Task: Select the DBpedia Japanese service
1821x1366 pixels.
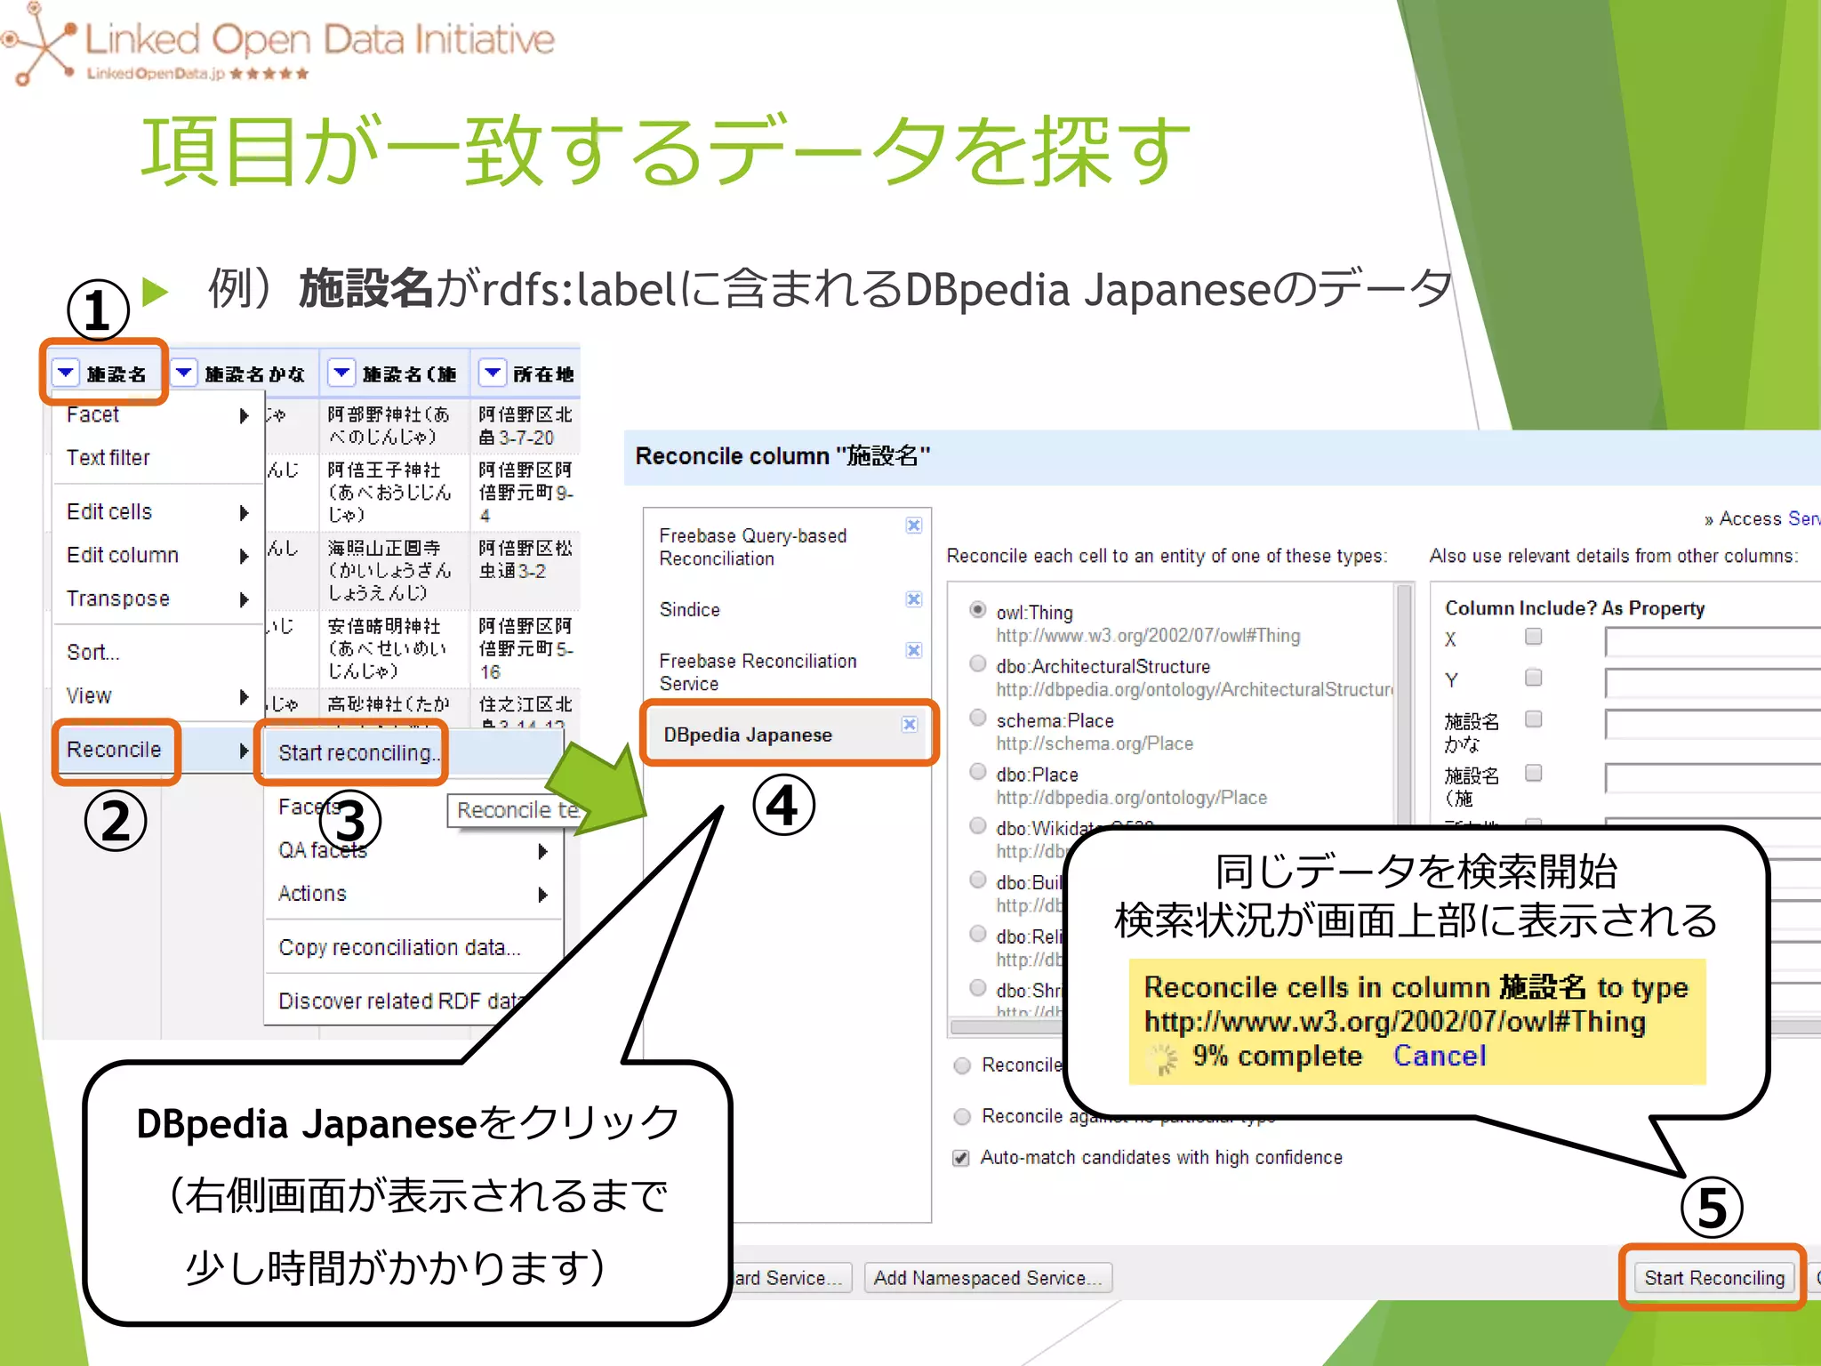Action: click(748, 735)
